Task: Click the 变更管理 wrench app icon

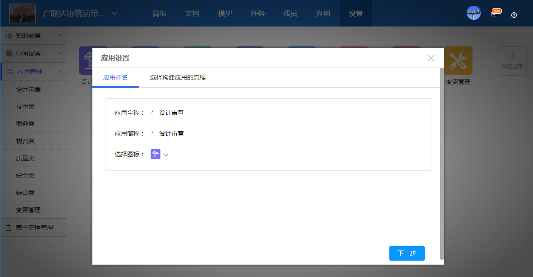Action: [x=458, y=61]
